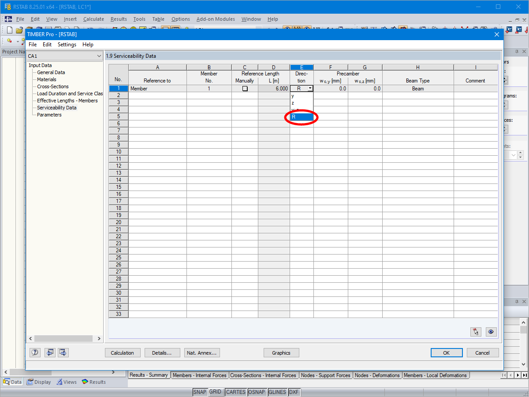Click the Details... button

pos(162,352)
